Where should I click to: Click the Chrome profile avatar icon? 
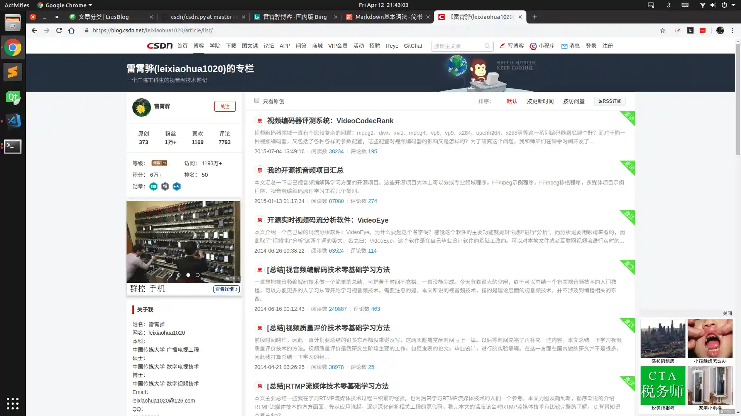720,30
